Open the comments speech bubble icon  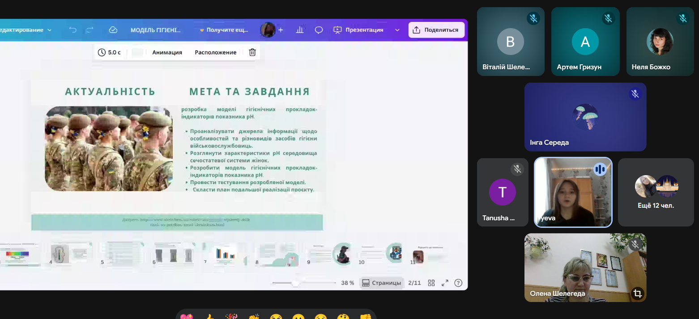pyautogui.click(x=319, y=30)
